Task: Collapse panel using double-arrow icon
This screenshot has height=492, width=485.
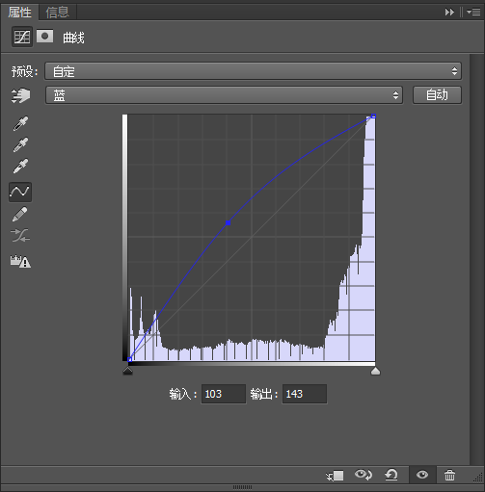Action: point(449,13)
